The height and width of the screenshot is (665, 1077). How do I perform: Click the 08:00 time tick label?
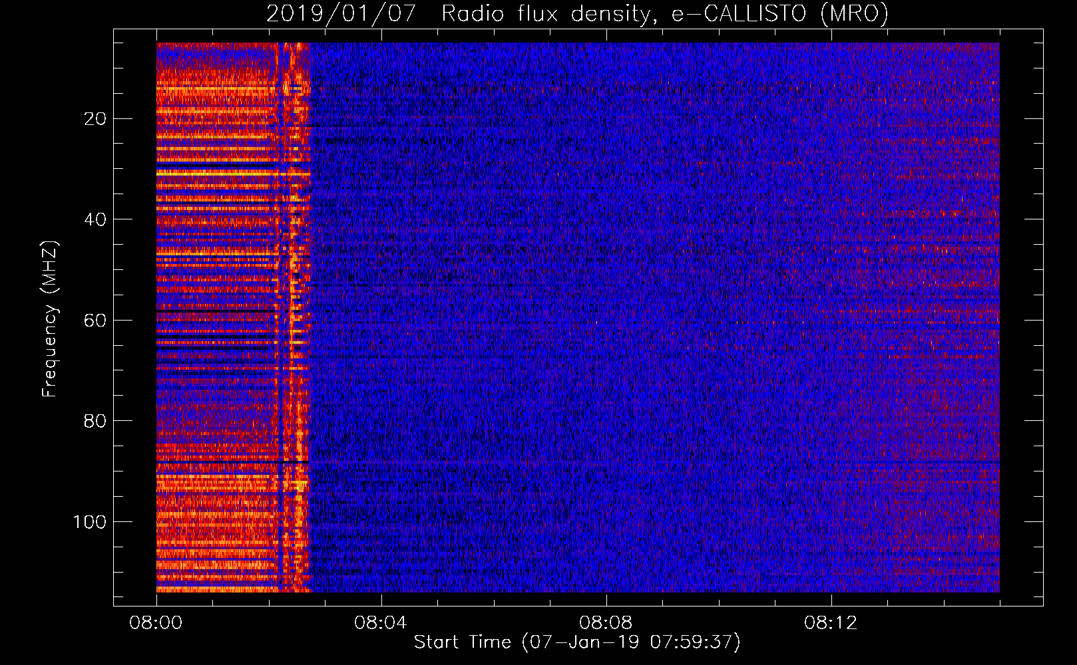156,622
